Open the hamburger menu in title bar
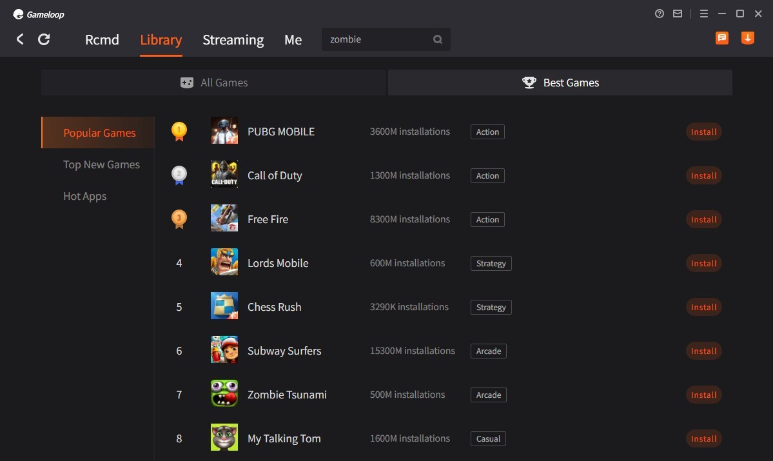773x461 pixels. [x=704, y=14]
